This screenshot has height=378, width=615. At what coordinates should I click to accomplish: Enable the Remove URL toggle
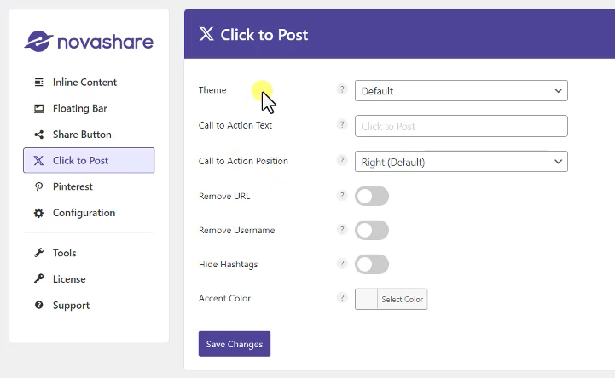(x=372, y=197)
